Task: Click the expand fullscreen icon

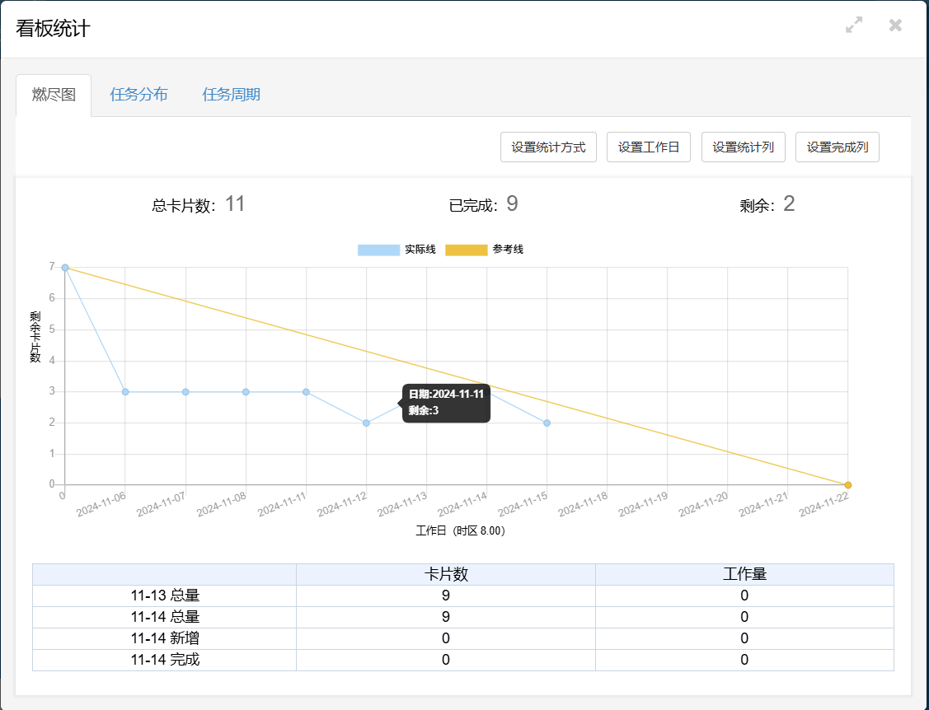Action: pos(854,26)
